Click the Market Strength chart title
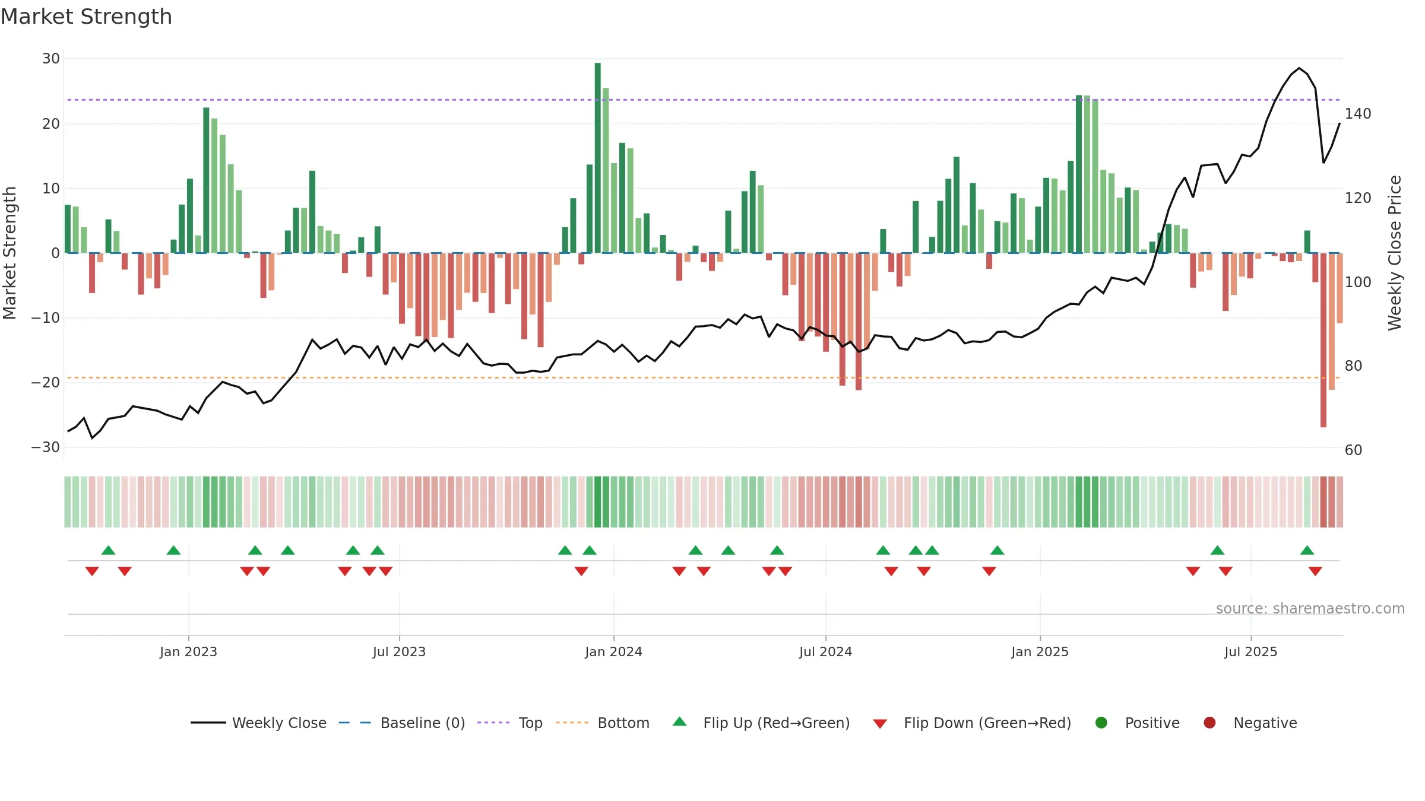 (86, 17)
